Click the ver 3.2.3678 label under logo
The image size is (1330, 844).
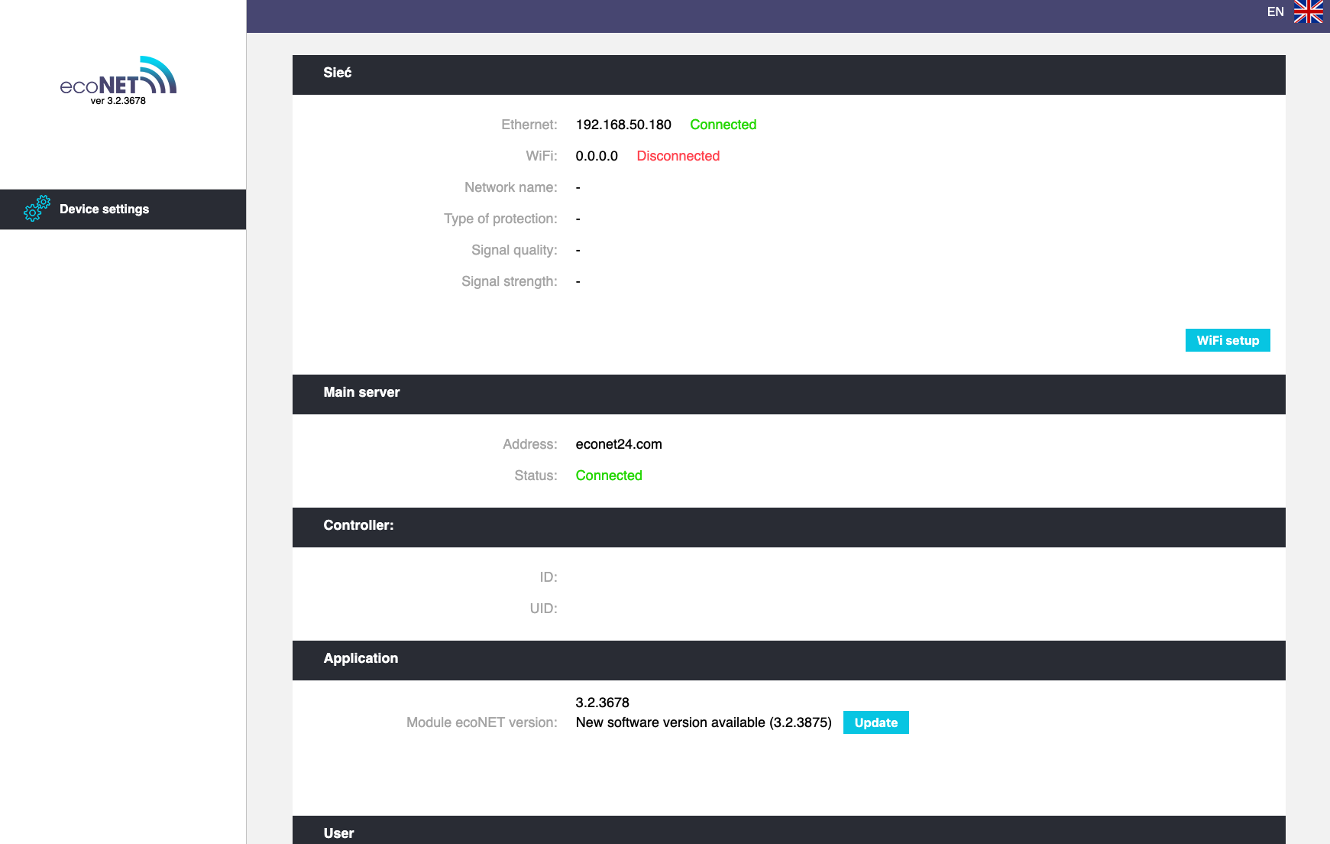click(x=118, y=101)
